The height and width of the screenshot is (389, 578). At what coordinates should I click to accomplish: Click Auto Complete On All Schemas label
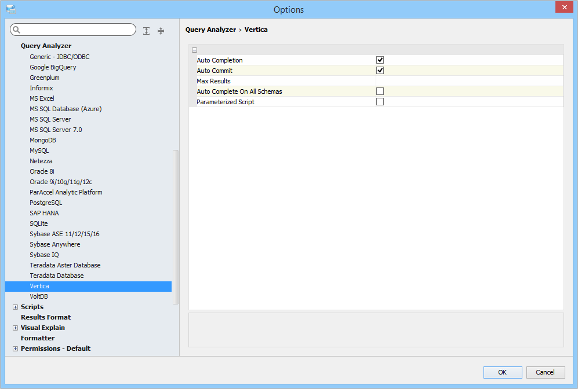coord(239,91)
